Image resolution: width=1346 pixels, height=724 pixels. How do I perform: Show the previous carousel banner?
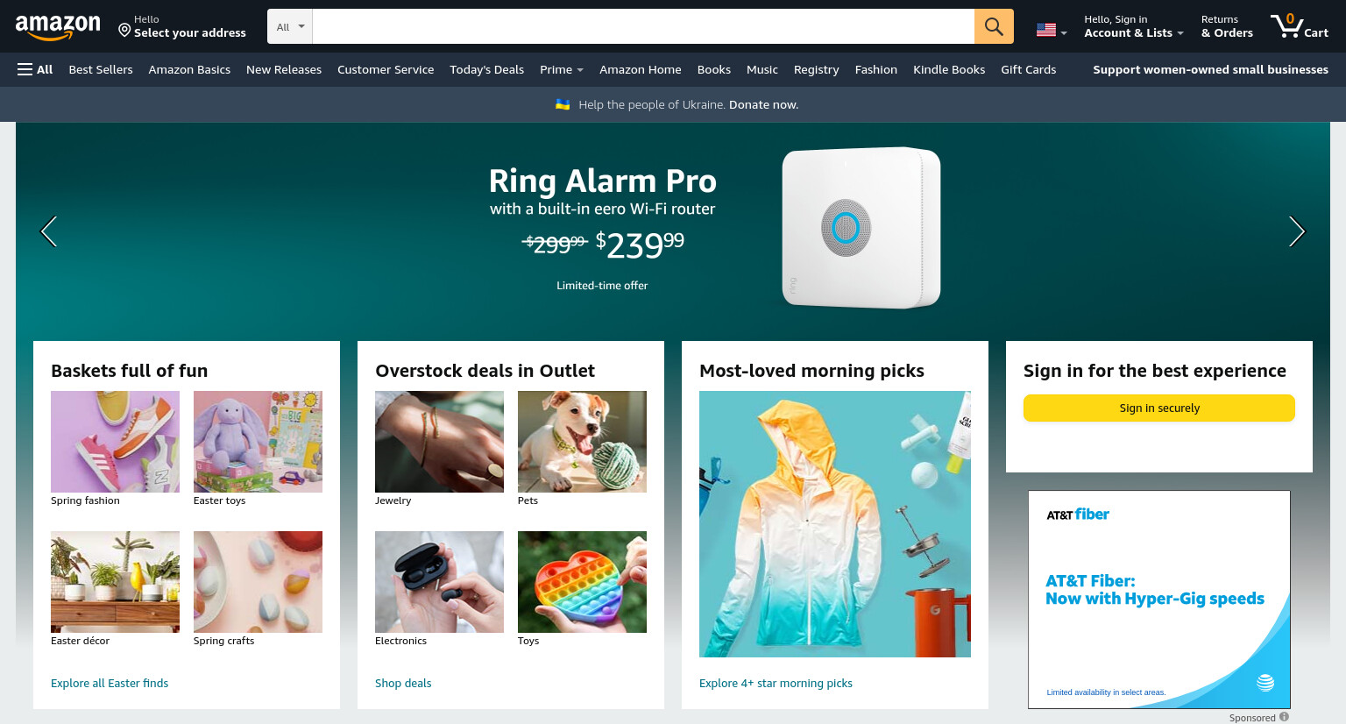pos(49,231)
